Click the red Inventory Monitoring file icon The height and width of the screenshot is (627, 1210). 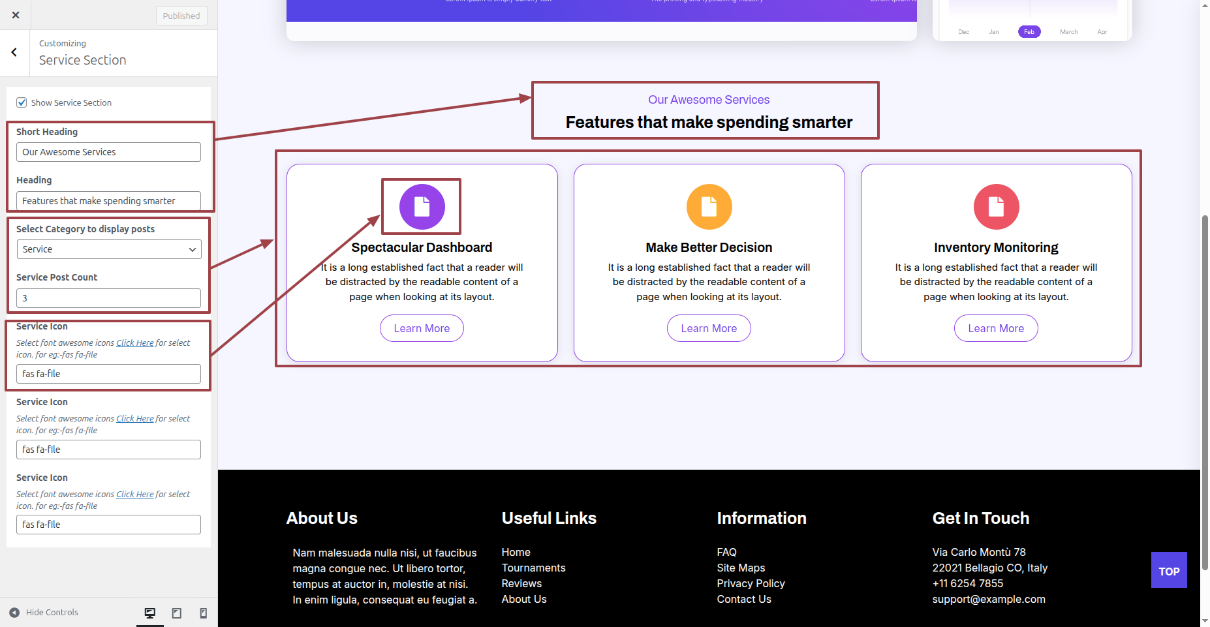pyautogui.click(x=996, y=207)
